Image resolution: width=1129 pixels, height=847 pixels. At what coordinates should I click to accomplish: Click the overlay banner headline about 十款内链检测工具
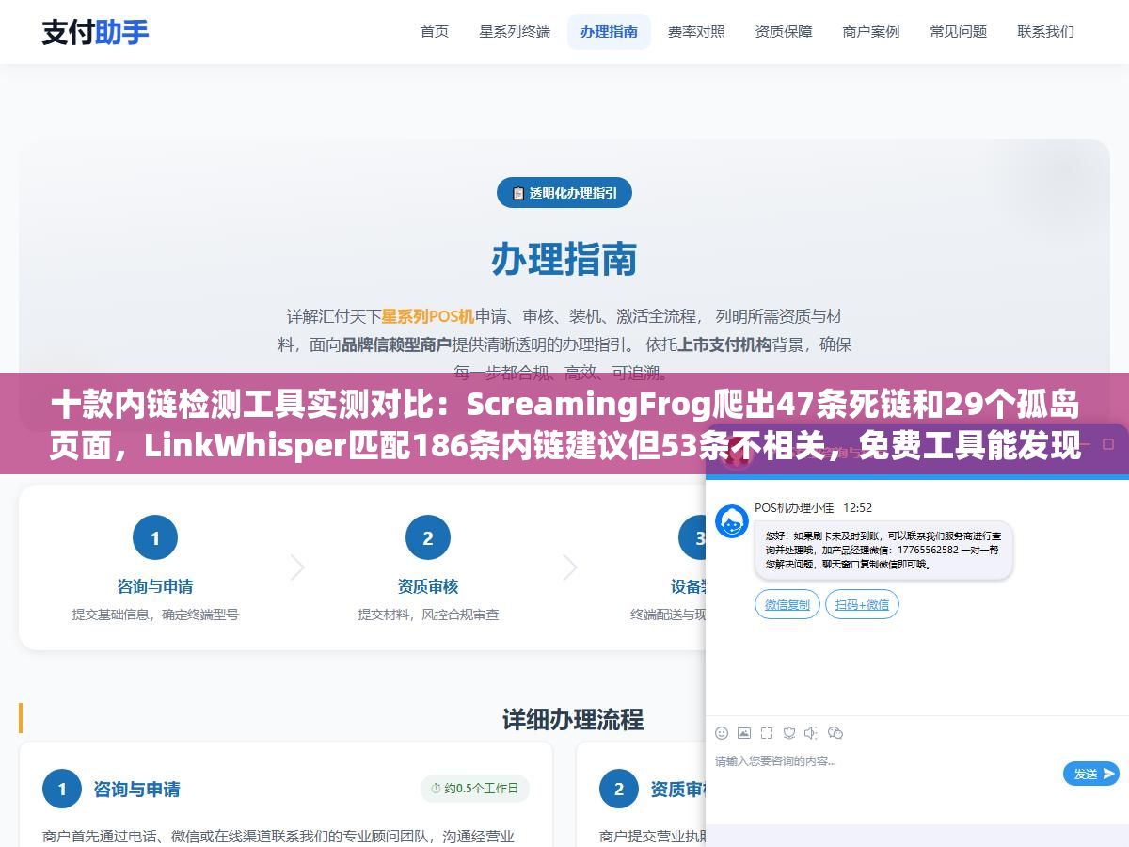tap(564, 425)
